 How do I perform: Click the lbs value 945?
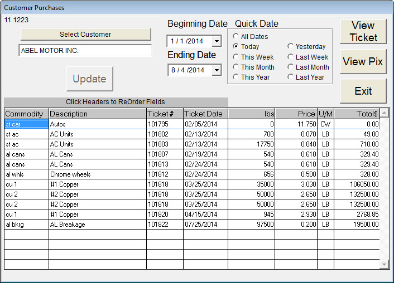coord(252,214)
